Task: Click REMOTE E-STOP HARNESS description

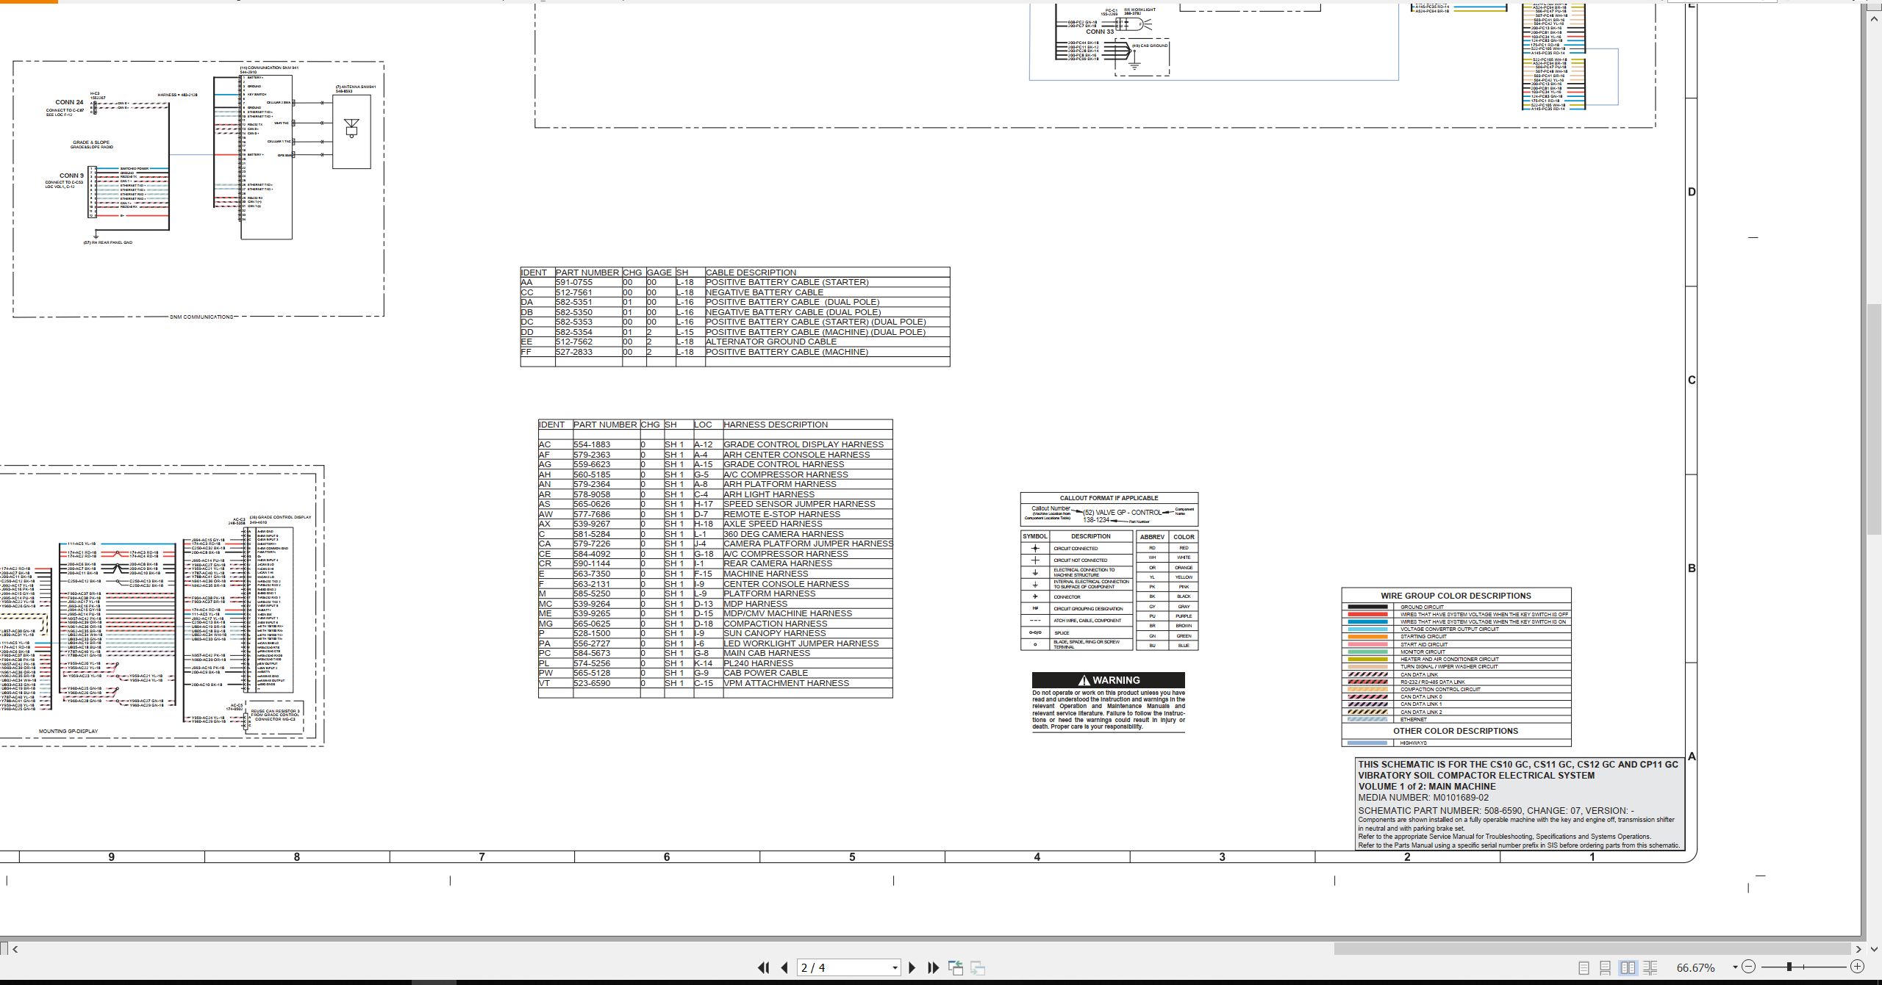Action: [781, 514]
